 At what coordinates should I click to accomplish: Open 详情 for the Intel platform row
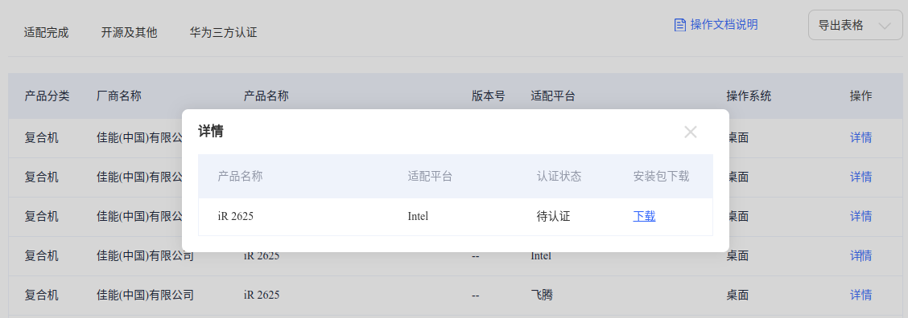point(861,255)
